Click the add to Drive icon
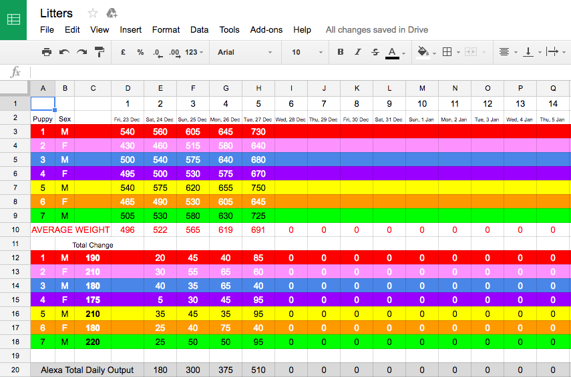 click(112, 13)
